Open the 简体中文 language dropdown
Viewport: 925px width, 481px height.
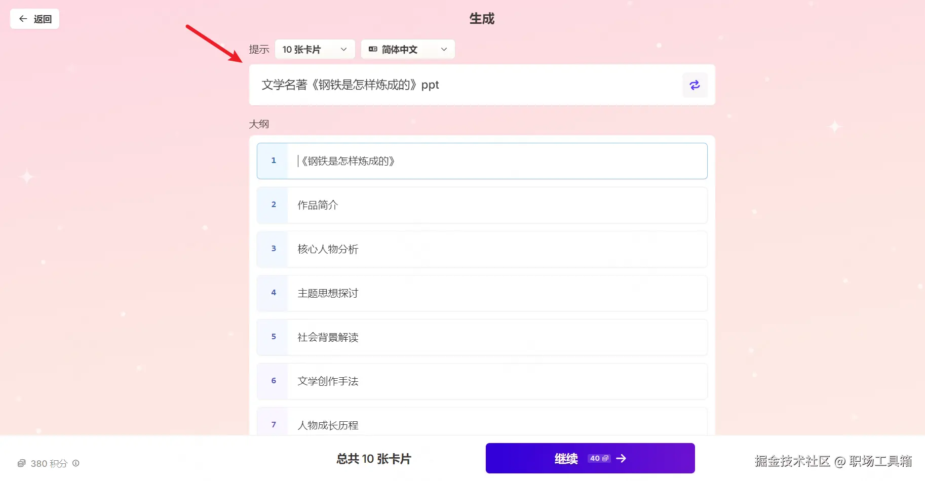click(x=408, y=49)
